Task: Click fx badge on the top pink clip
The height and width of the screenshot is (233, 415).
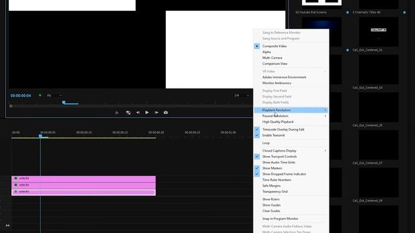Action: [16, 179]
